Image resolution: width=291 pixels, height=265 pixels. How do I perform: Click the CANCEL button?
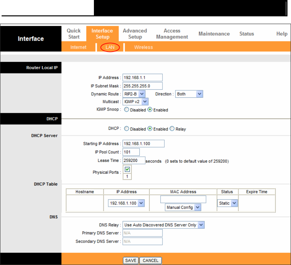tap(151, 261)
